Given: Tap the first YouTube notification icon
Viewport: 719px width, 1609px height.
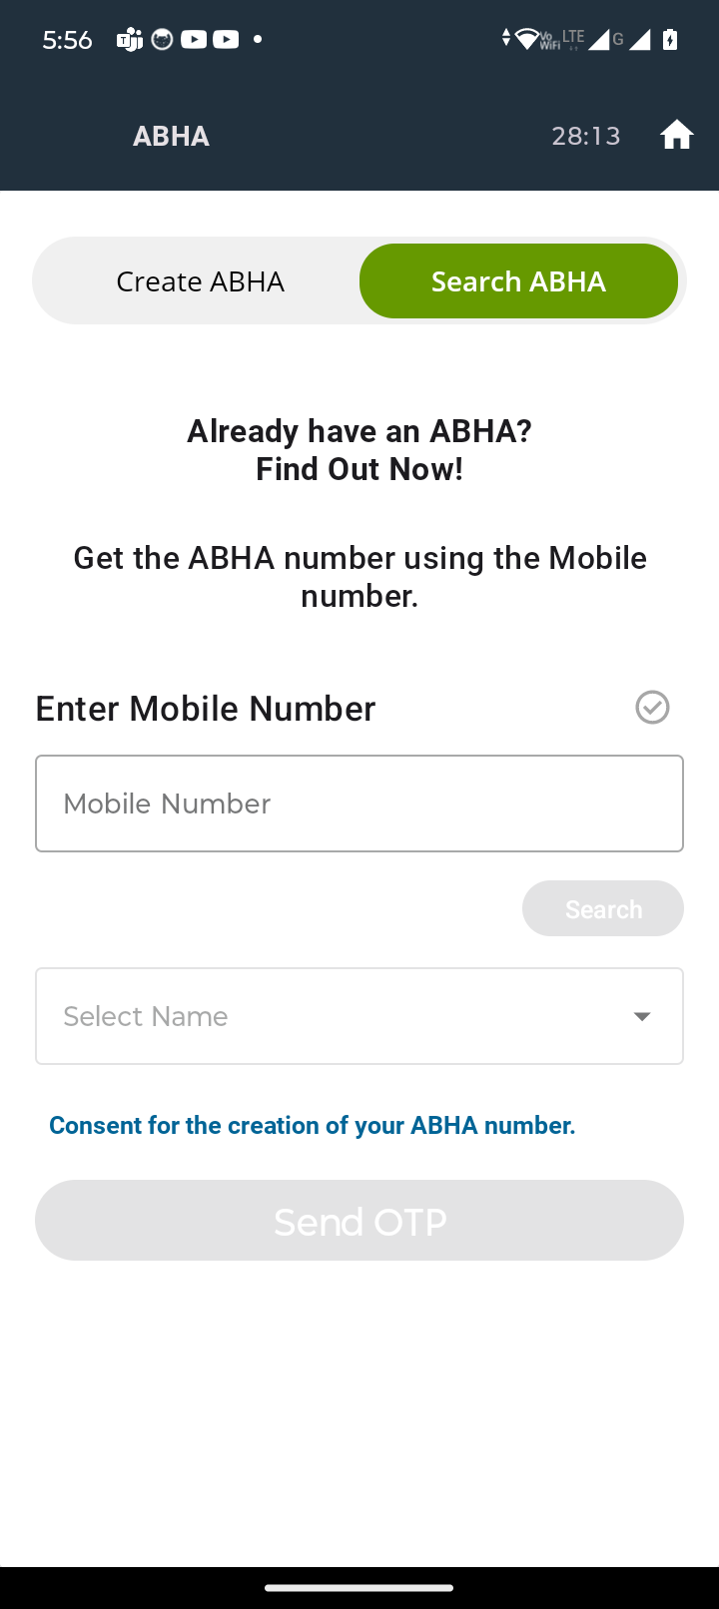Looking at the screenshot, I should pyautogui.click(x=194, y=39).
